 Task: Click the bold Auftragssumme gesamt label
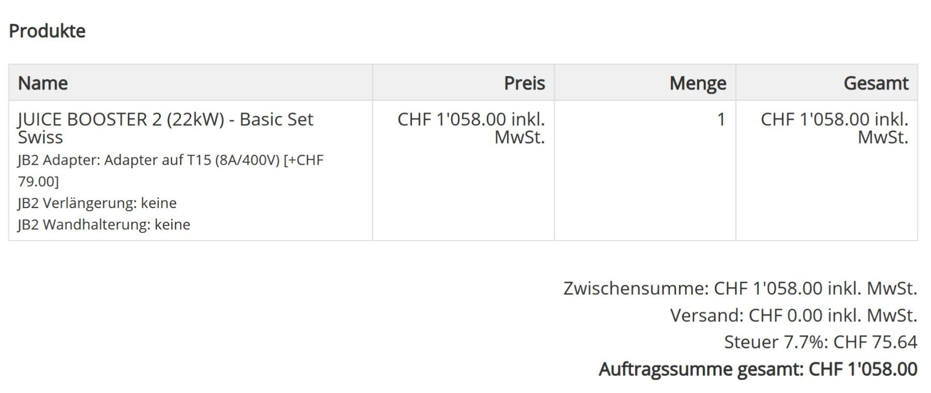(x=701, y=369)
